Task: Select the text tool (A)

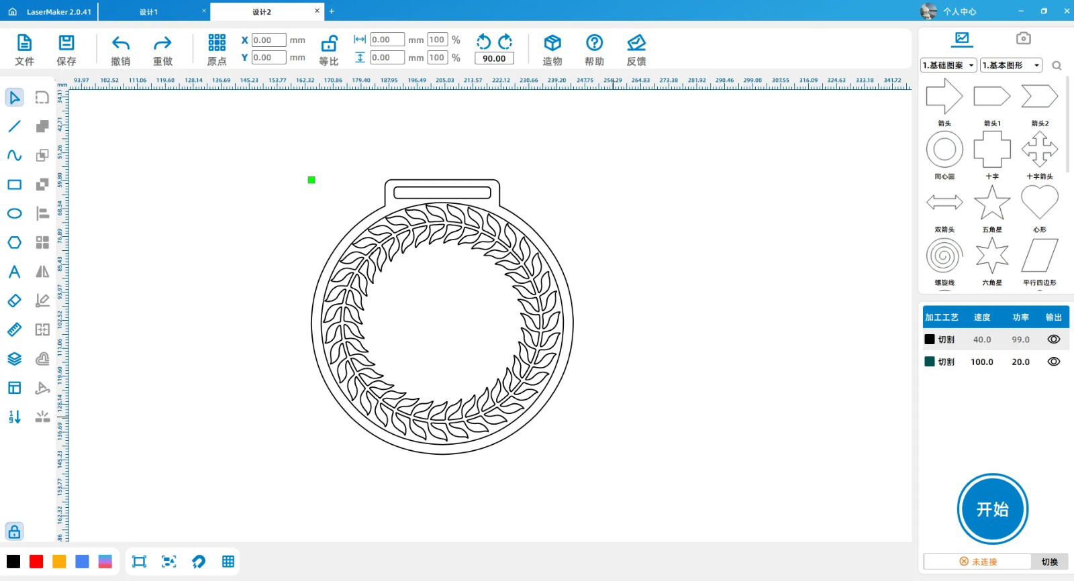Action: 14,272
